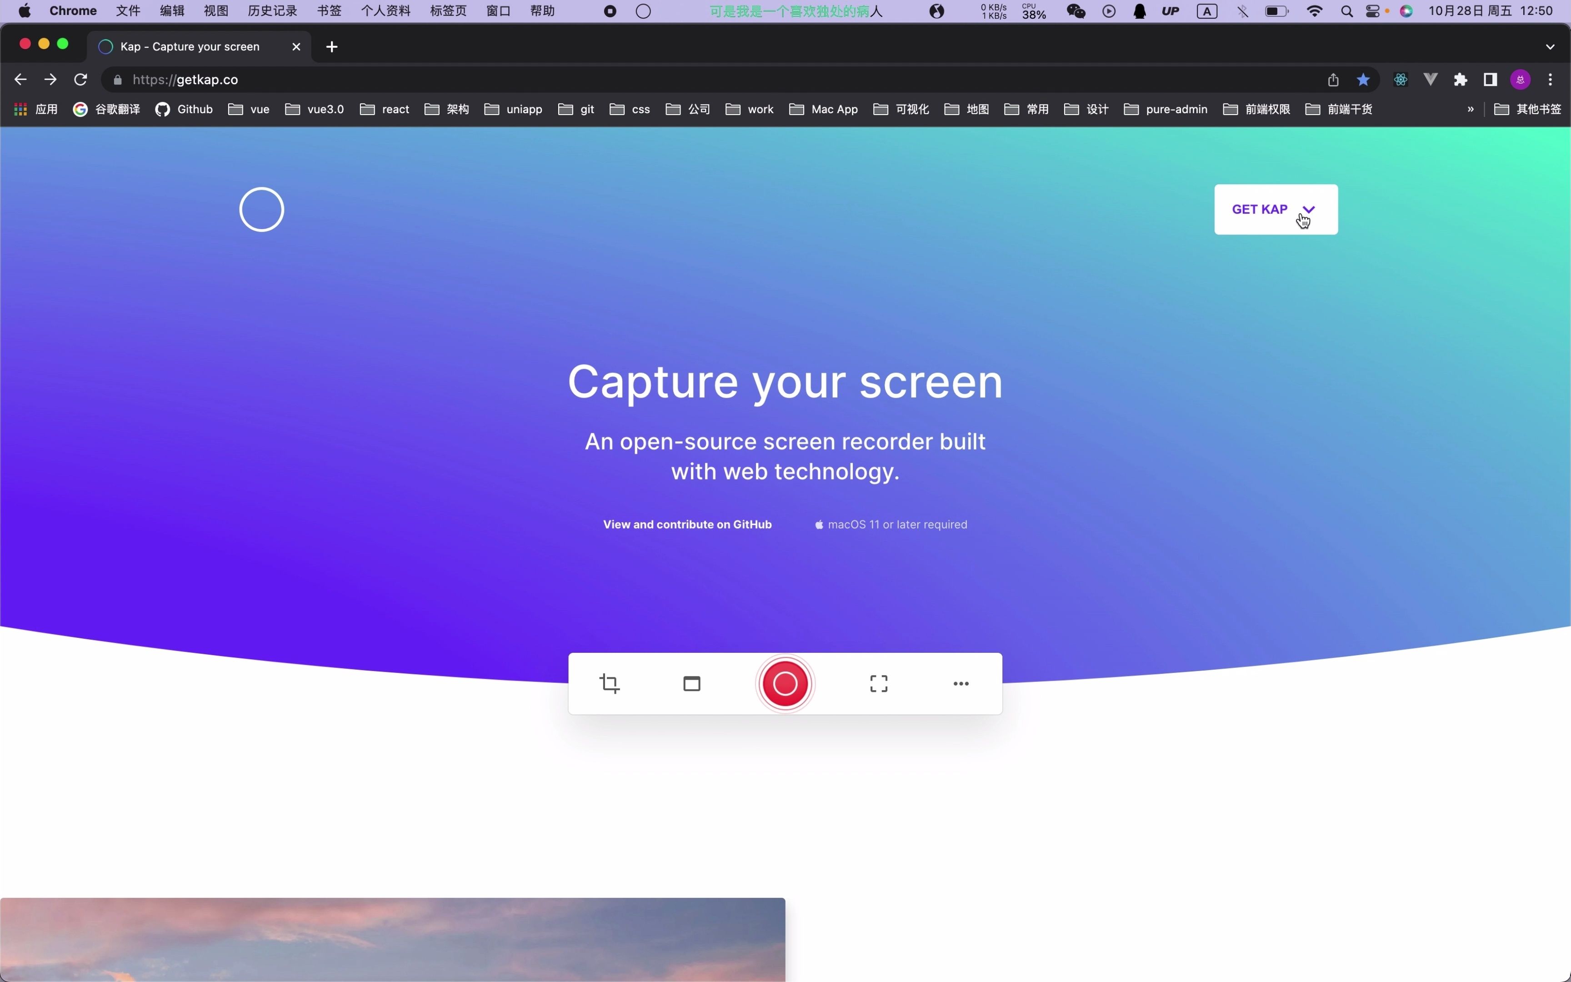Click the crop/selection area icon

tap(610, 682)
